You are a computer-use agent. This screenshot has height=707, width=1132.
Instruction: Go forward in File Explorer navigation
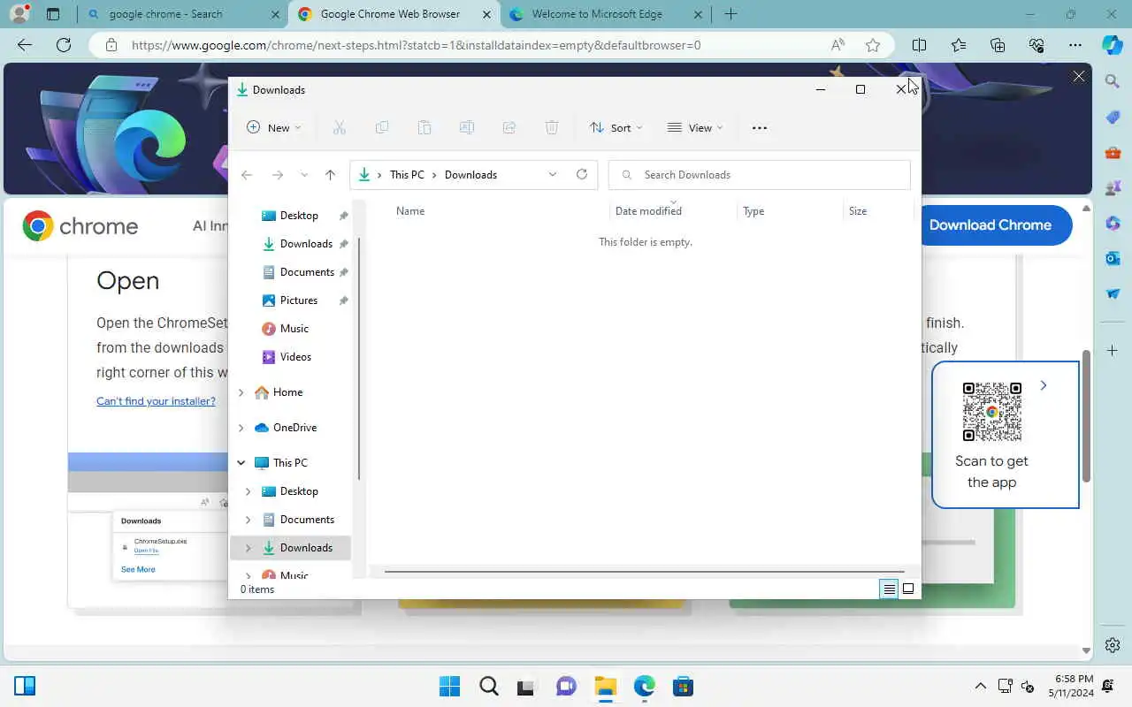click(278, 175)
